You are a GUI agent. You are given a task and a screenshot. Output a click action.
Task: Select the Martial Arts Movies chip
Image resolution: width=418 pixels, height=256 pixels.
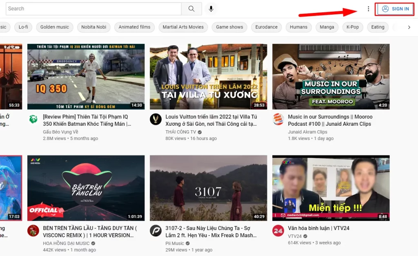[x=183, y=27]
